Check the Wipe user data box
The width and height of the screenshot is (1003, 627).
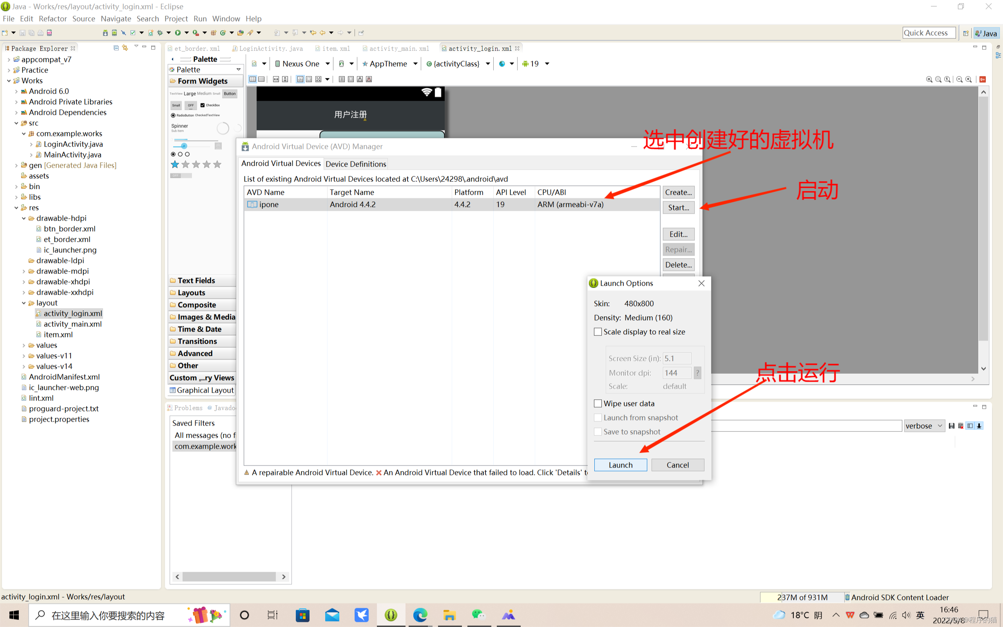597,404
